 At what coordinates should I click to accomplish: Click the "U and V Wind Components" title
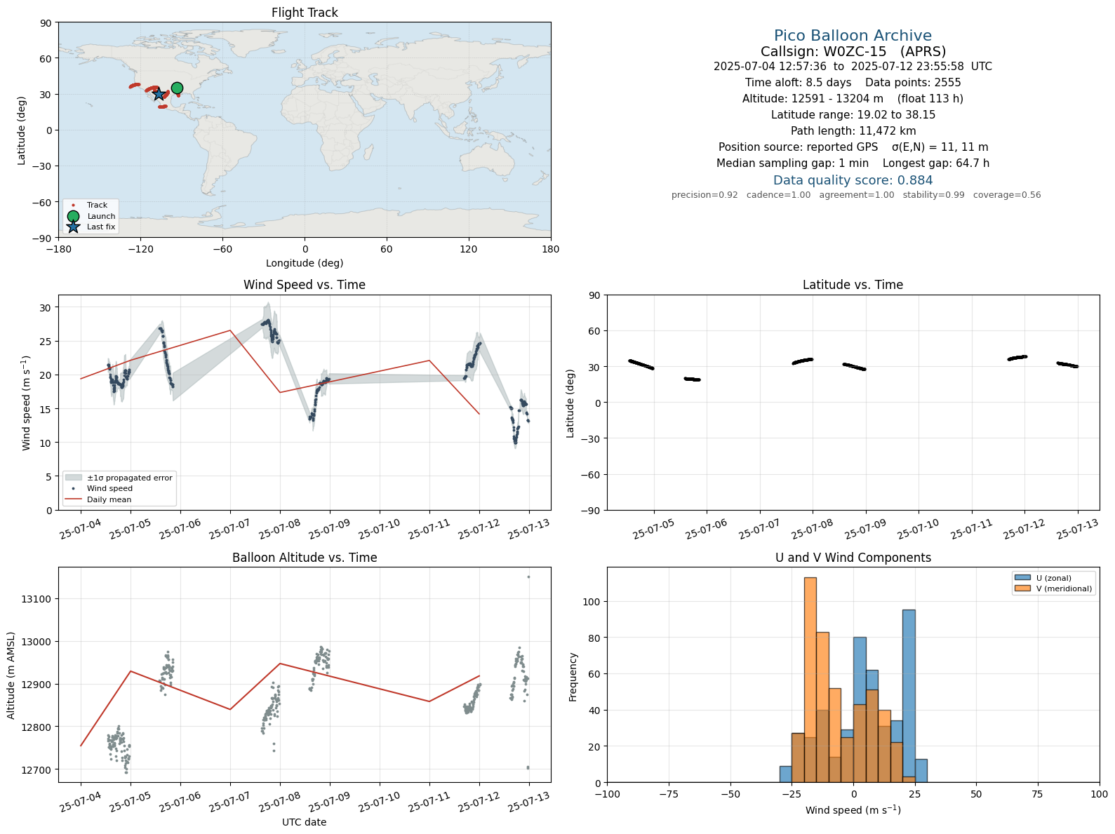pos(853,558)
